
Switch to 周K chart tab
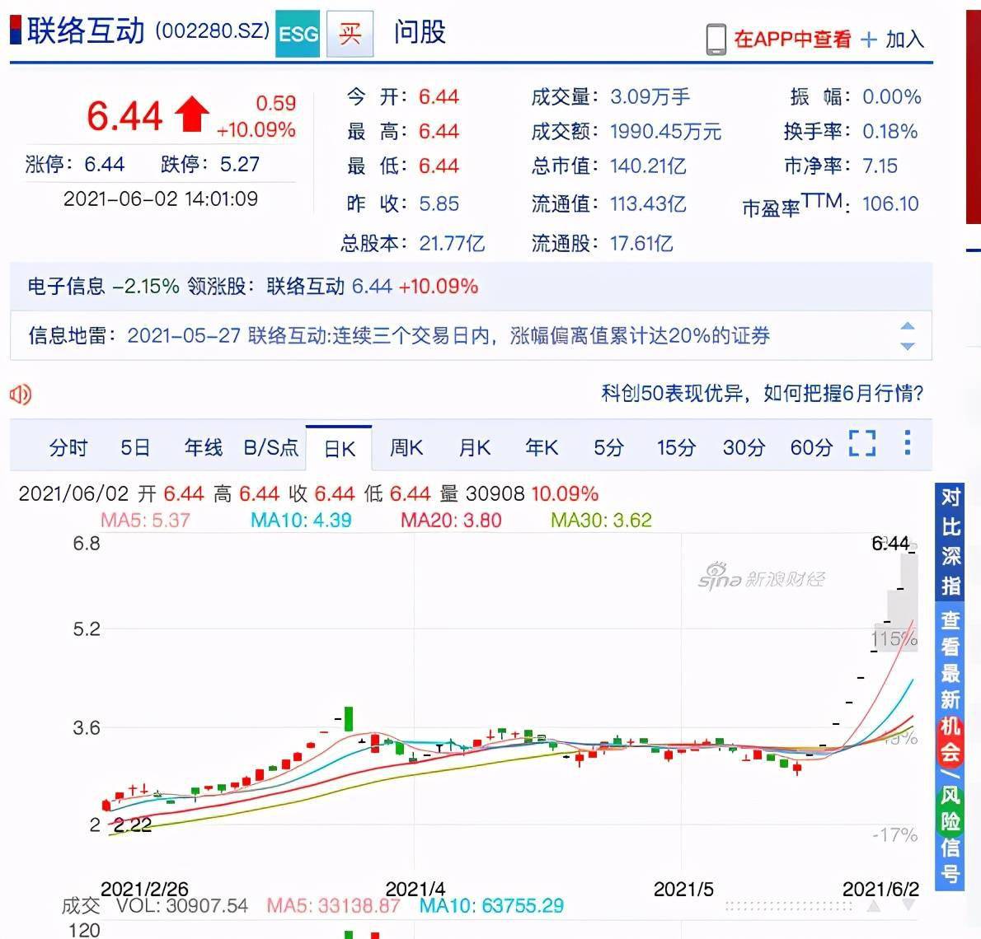(x=406, y=447)
